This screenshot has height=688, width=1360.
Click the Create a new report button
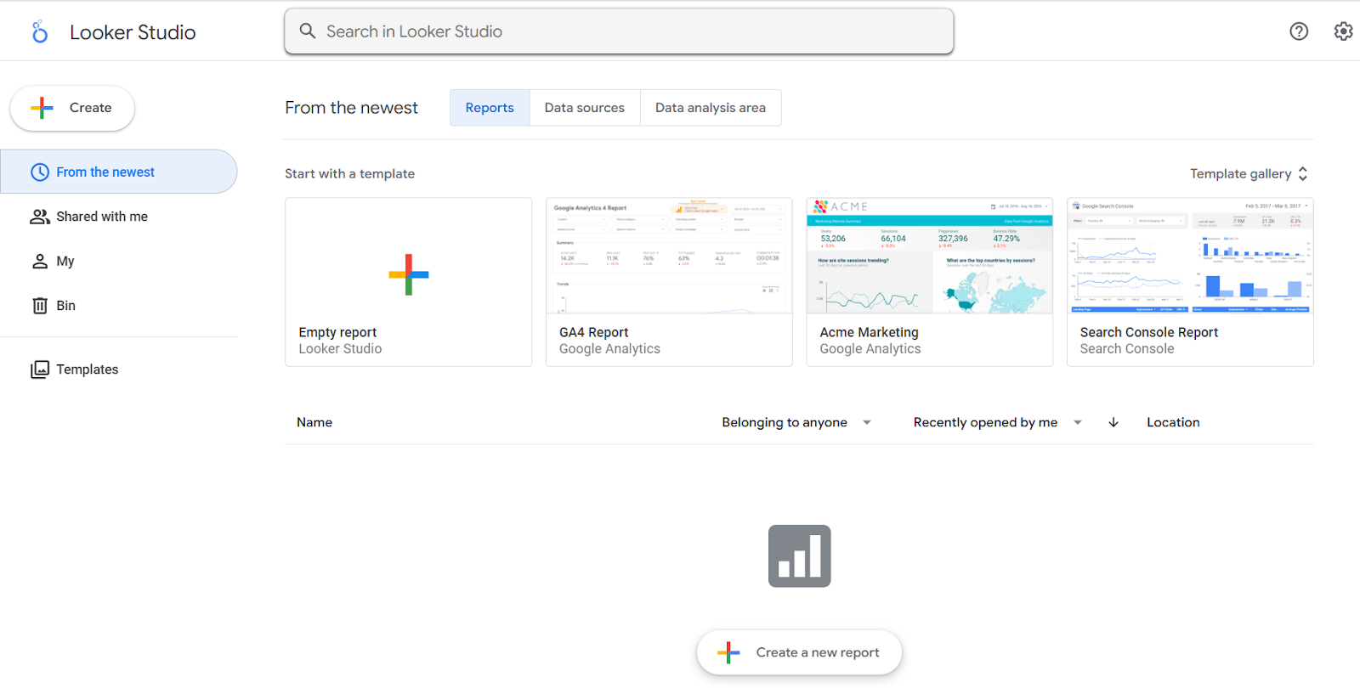[x=799, y=652]
